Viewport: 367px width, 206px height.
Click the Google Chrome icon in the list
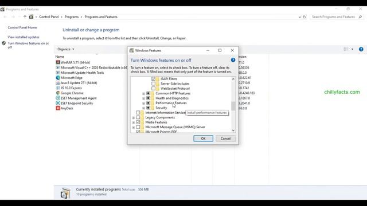pyautogui.click(x=58, y=93)
